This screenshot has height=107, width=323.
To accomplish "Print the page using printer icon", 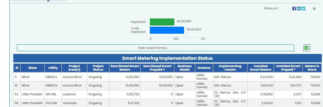I will point(314,9).
